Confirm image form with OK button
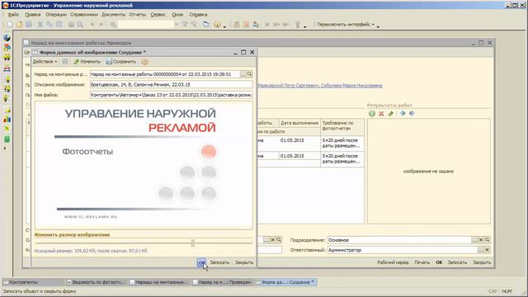Image resolution: width=528 pixels, height=297 pixels. coord(201,262)
